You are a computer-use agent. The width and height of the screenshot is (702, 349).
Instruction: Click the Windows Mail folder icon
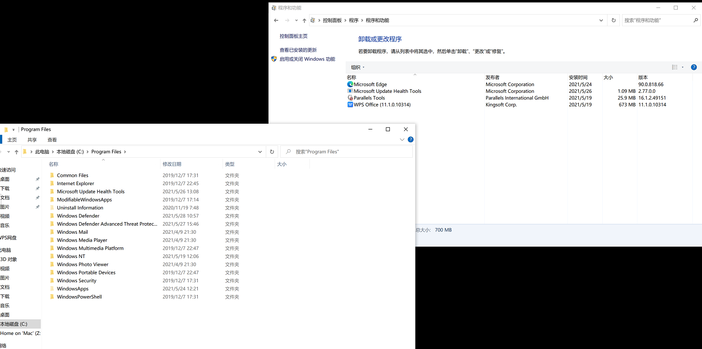pyautogui.click(x=52, y=232)
